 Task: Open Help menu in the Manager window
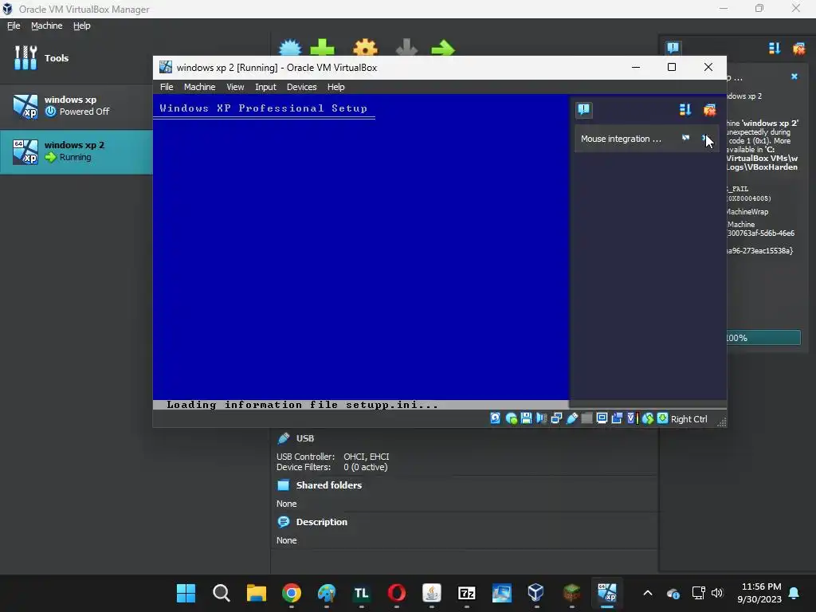click(x=82, y=25)
